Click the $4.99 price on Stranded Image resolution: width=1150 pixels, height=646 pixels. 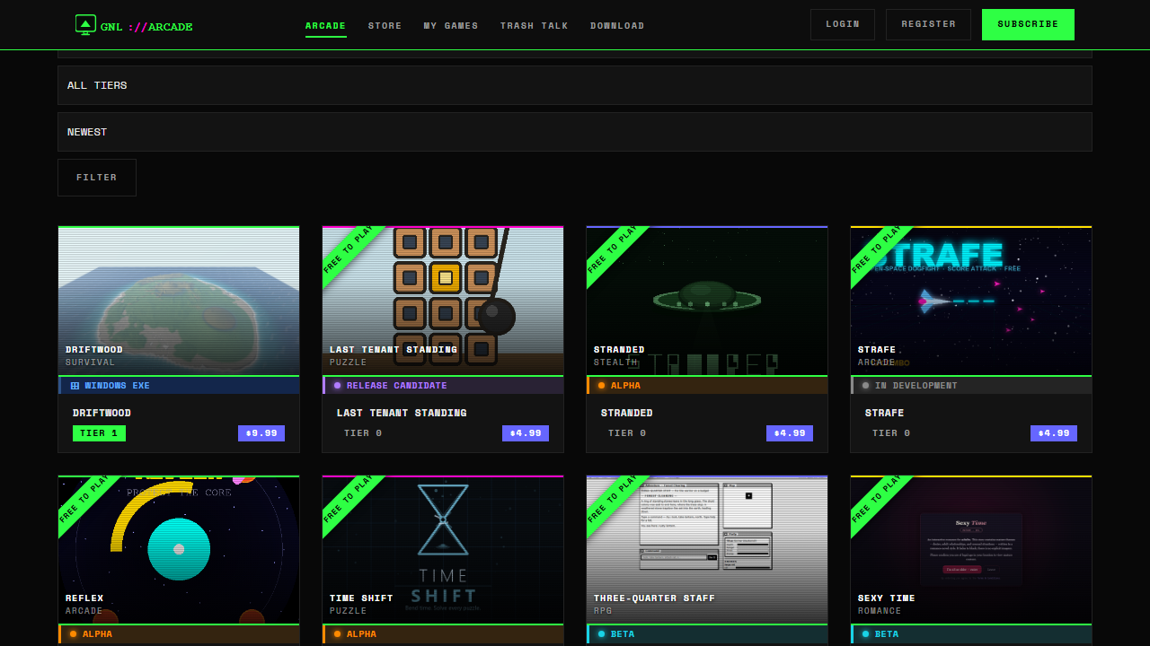790,433
